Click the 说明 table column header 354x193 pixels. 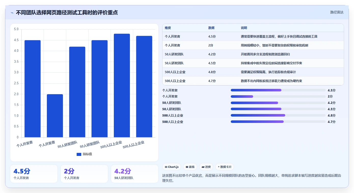click(244, 28)
